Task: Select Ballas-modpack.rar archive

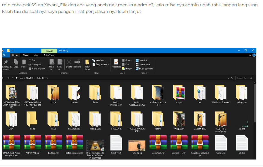Action: [x=74, y=145]
